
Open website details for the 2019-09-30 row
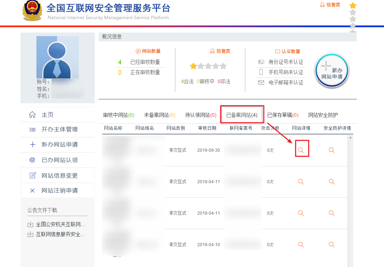point(301,150)
